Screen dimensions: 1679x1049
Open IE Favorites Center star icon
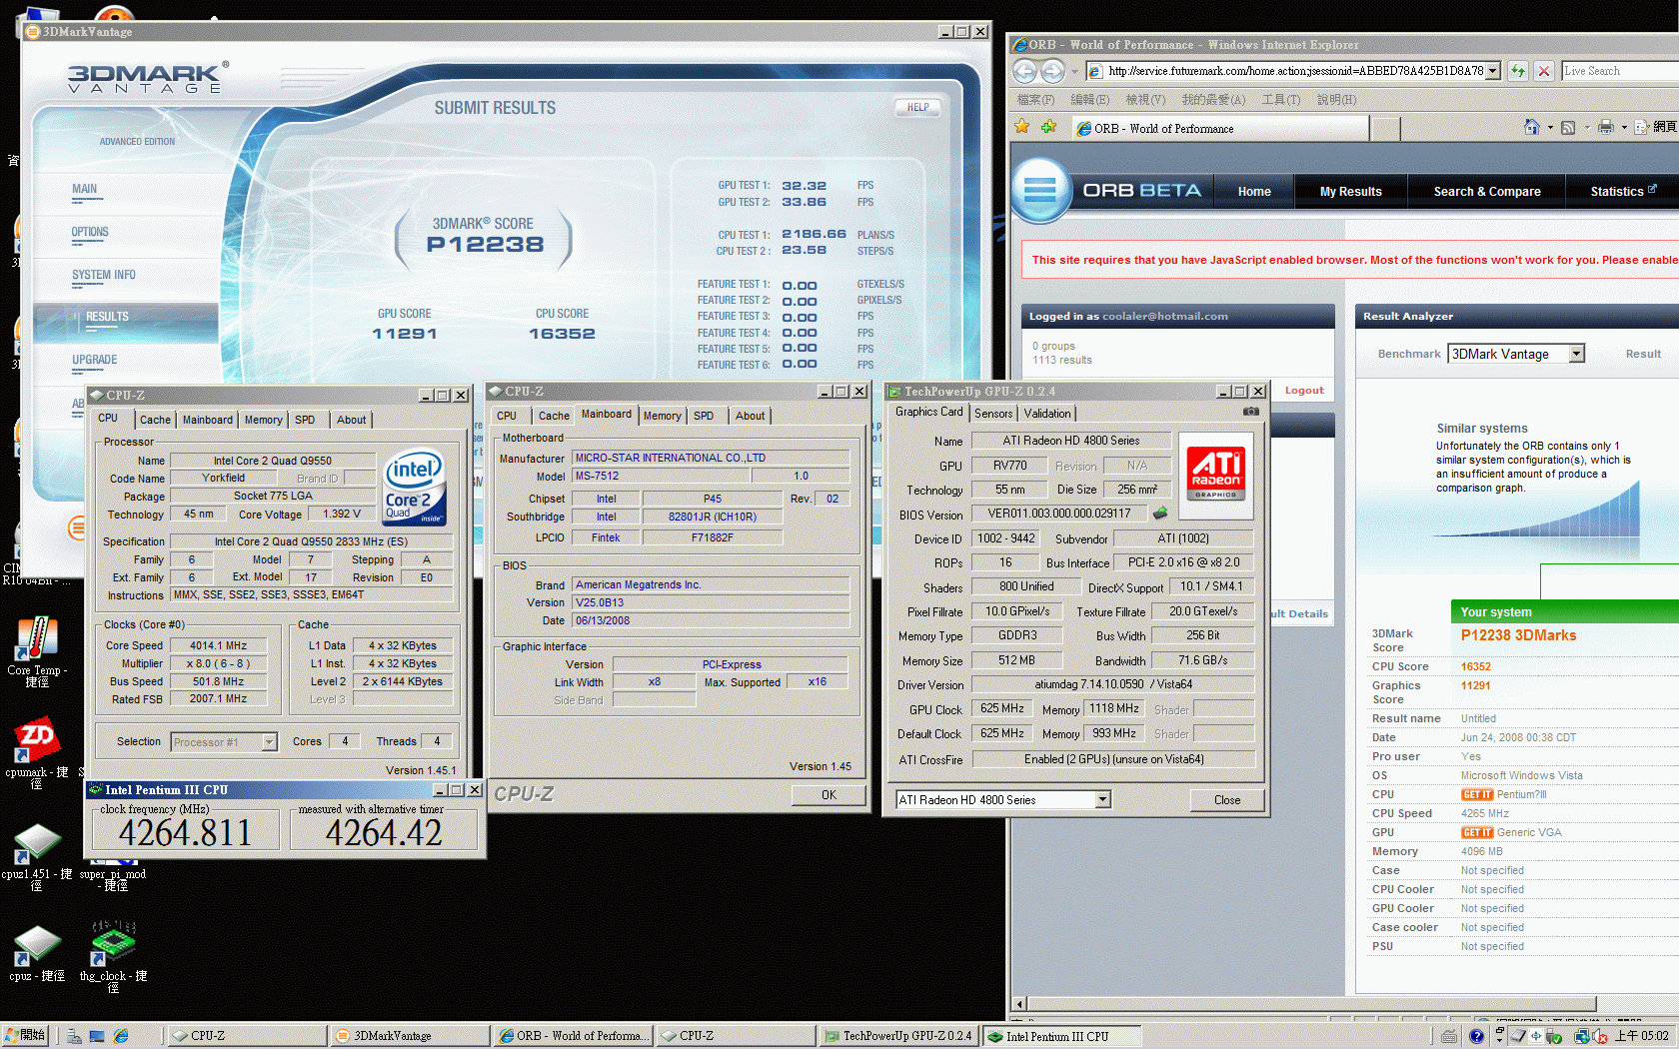1021,127
